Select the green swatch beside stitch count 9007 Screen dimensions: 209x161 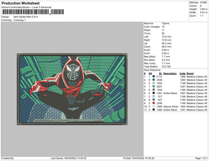(x=154, y=86)
